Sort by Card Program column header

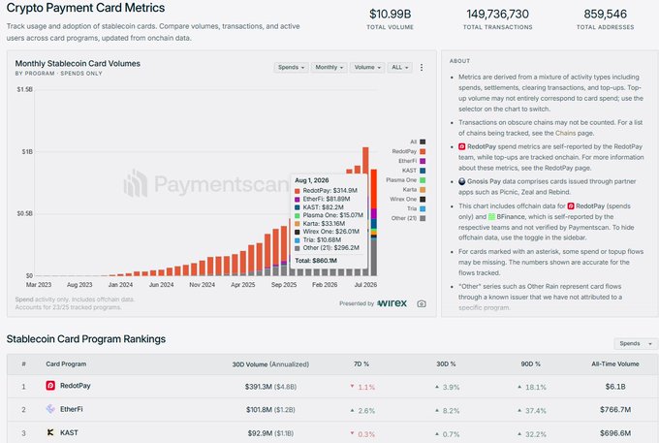point(66,364)
